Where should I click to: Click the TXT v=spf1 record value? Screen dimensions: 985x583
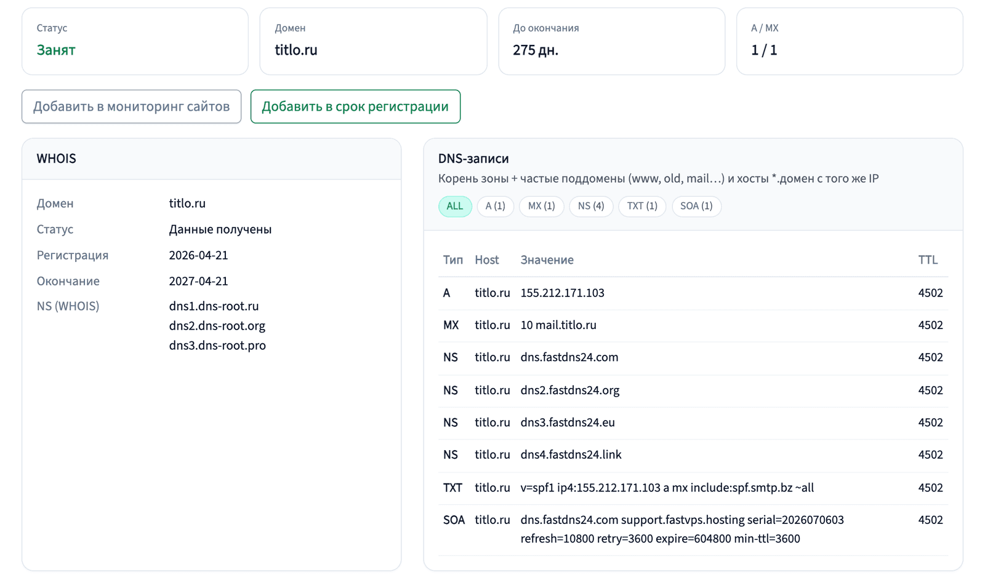pyautogui.click(x=667, y=488)
